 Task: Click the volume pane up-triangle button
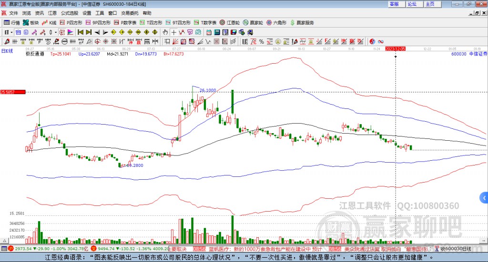click(4, 241)
